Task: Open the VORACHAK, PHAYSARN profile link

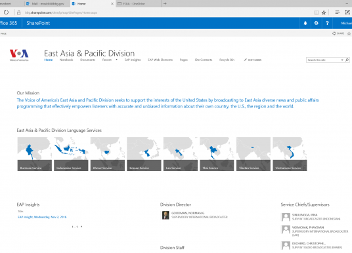Action: [x=308, y=227]
